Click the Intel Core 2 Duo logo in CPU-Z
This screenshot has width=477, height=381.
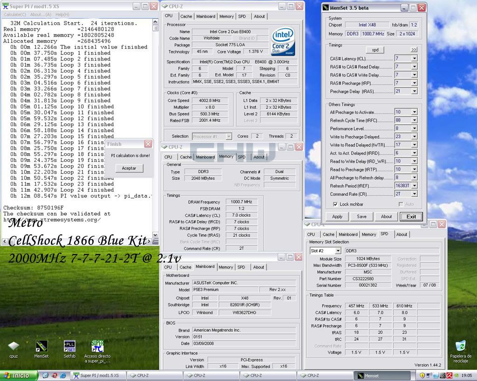[x=283, y=42]
